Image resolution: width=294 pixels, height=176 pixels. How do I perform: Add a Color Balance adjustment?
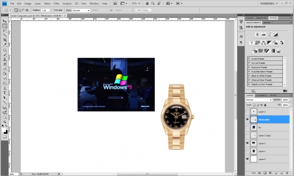click(x=264, y=42)
